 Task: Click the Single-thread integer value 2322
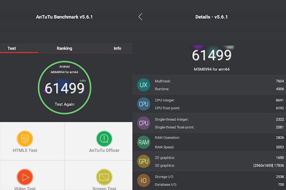pos(280,119)
